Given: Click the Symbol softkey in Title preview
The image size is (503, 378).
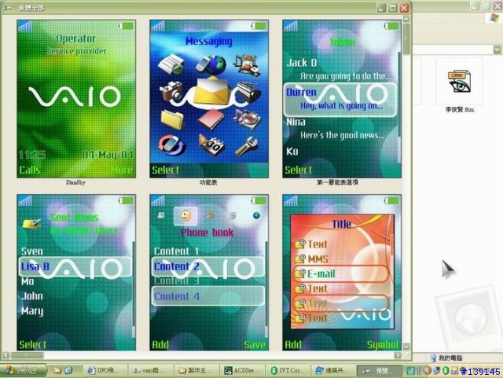Looking at the screenshot, I should pos(383,345).
